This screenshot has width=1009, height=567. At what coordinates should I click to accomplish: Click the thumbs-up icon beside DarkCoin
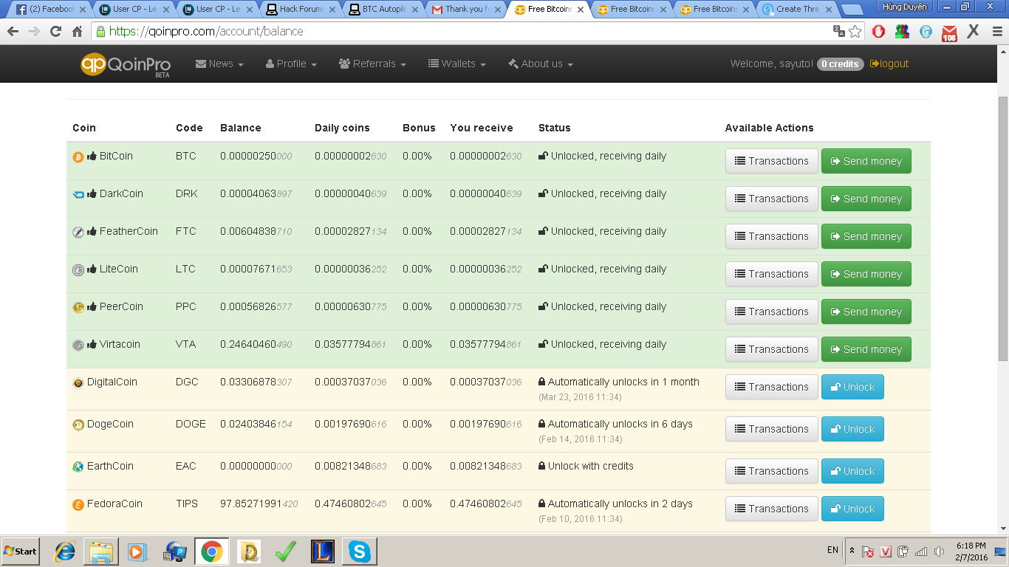pos(92,193)
